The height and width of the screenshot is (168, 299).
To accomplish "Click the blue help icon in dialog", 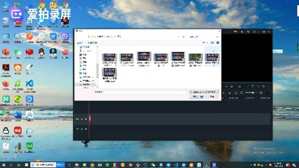I will pos(218,43).
